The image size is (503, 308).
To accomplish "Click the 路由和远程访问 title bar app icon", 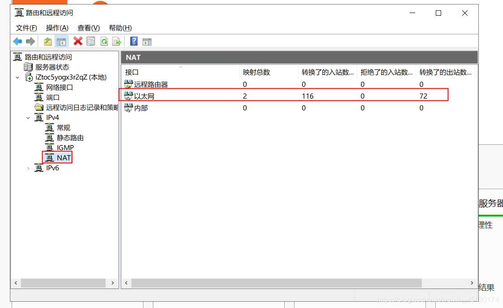I will pos(19,13).
